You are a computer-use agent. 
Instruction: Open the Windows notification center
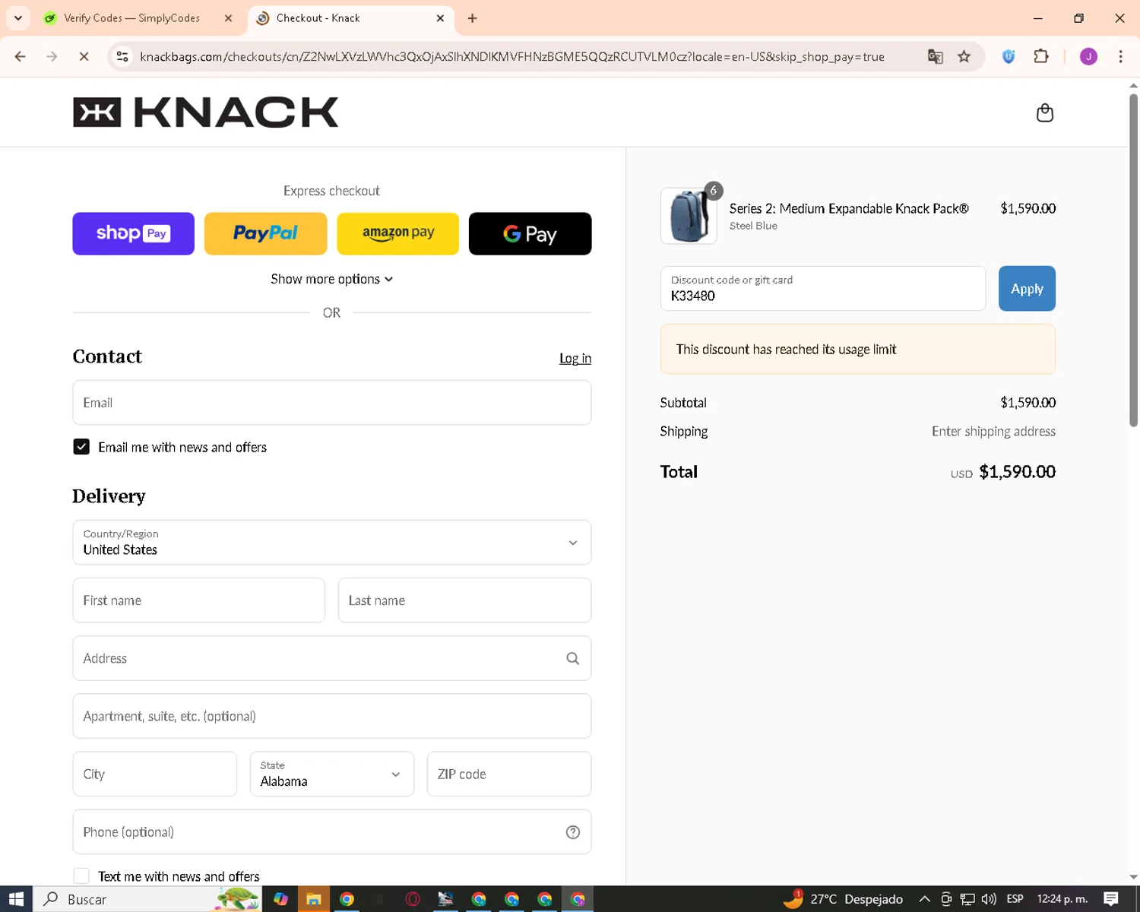[x=1111, y=899]
